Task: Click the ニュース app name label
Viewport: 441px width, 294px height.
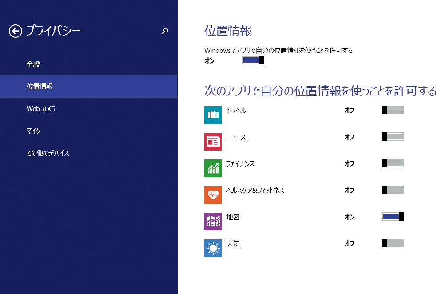Action: pyautogui.click(x=236, y=137)
